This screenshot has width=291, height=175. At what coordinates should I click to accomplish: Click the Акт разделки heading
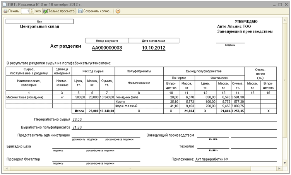[x=66, y=46]
